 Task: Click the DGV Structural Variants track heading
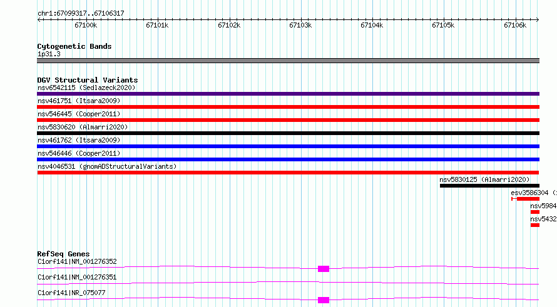point(88,80)
